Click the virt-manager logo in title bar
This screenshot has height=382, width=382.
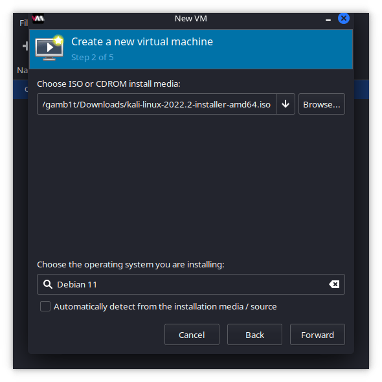tap(38, 19)
